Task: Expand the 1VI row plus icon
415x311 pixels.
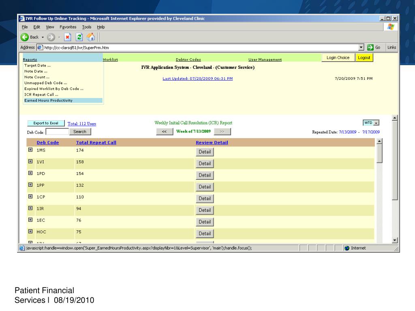Action: click(x=30, y=162)
